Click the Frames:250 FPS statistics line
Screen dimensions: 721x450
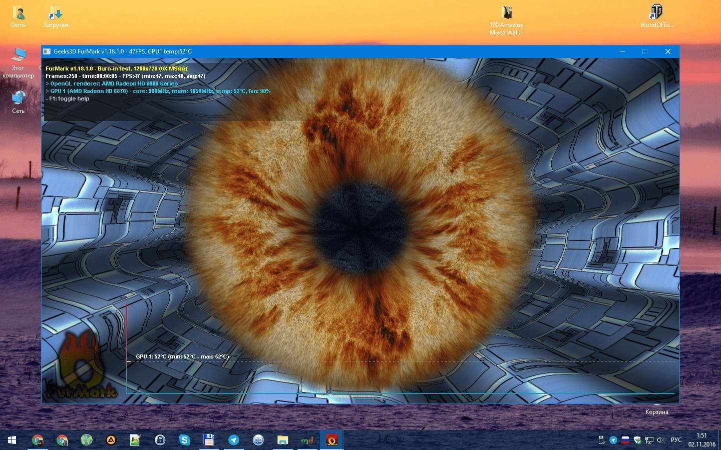pyautogui.click(x=125, y=76)
